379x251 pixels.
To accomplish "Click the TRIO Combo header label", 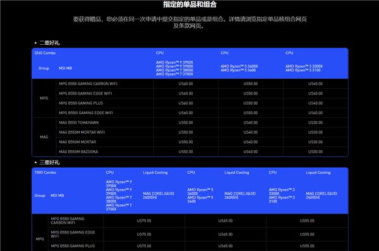I will [45, 173].
